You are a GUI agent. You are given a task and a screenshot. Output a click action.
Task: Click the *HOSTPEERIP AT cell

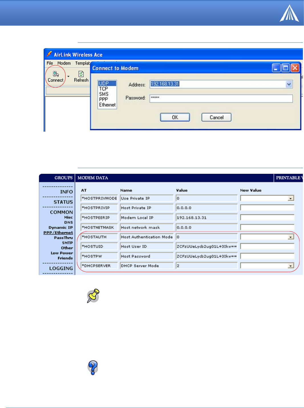pos(99,217)
